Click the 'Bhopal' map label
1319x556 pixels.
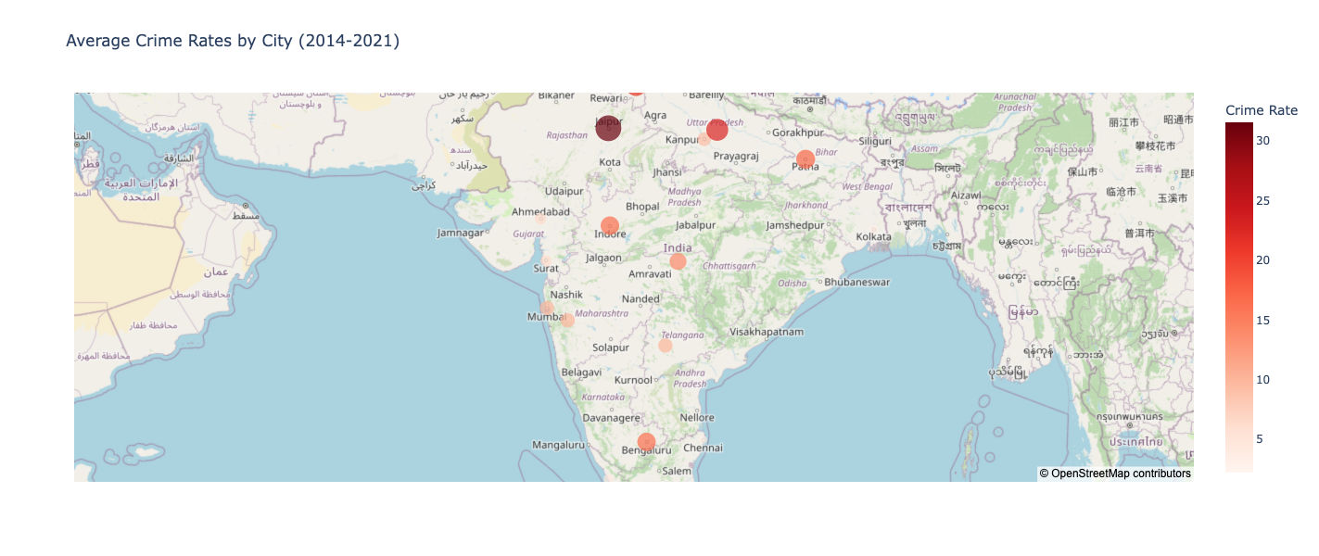(642, 207)
